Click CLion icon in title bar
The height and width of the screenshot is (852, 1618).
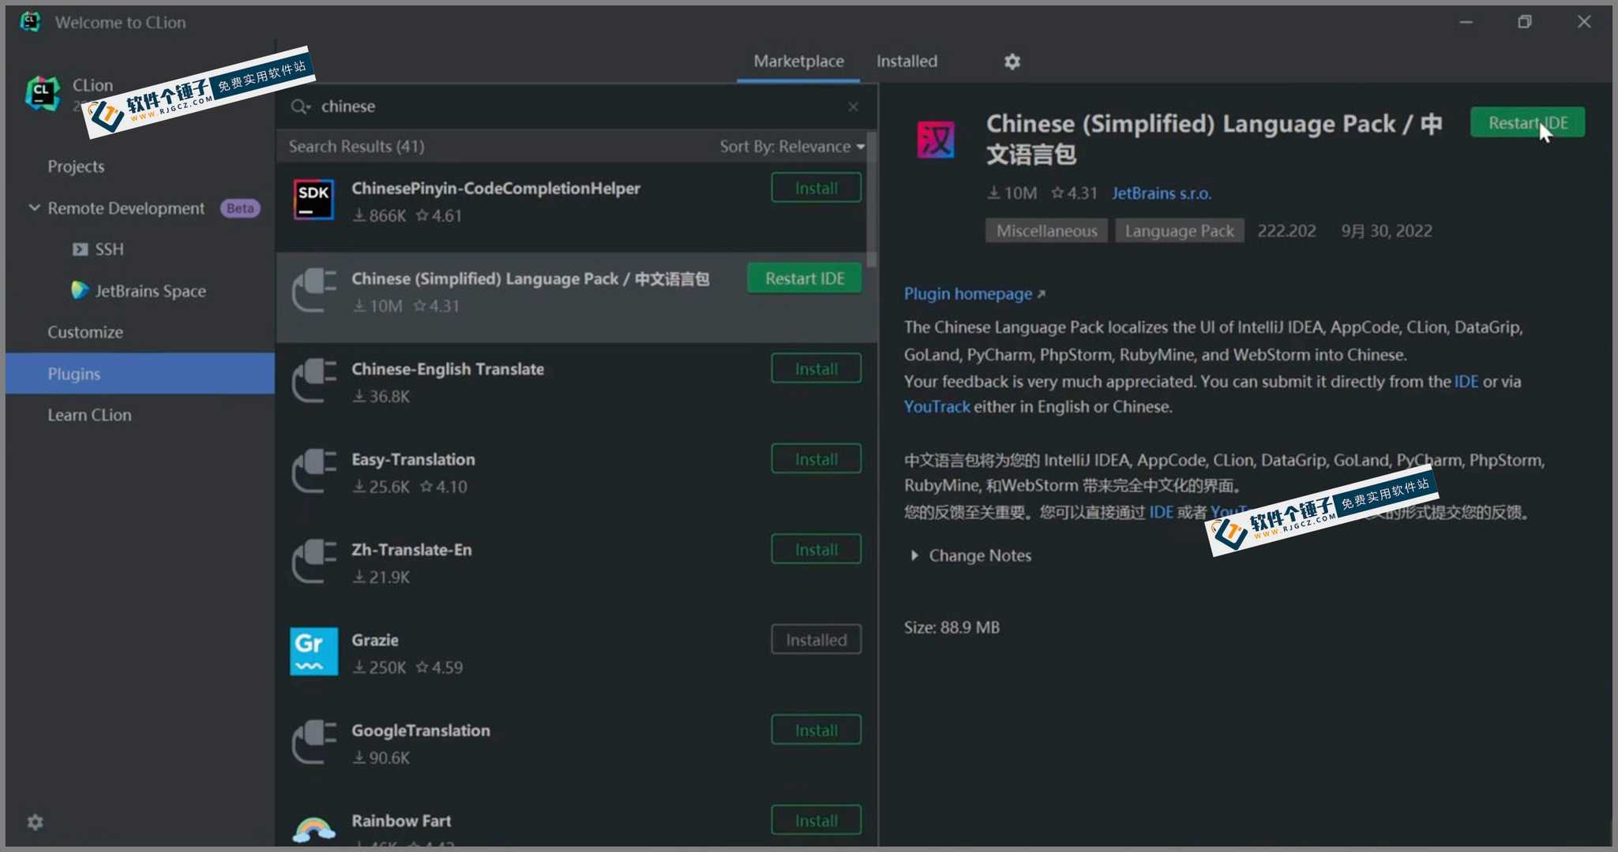[30, 21]
